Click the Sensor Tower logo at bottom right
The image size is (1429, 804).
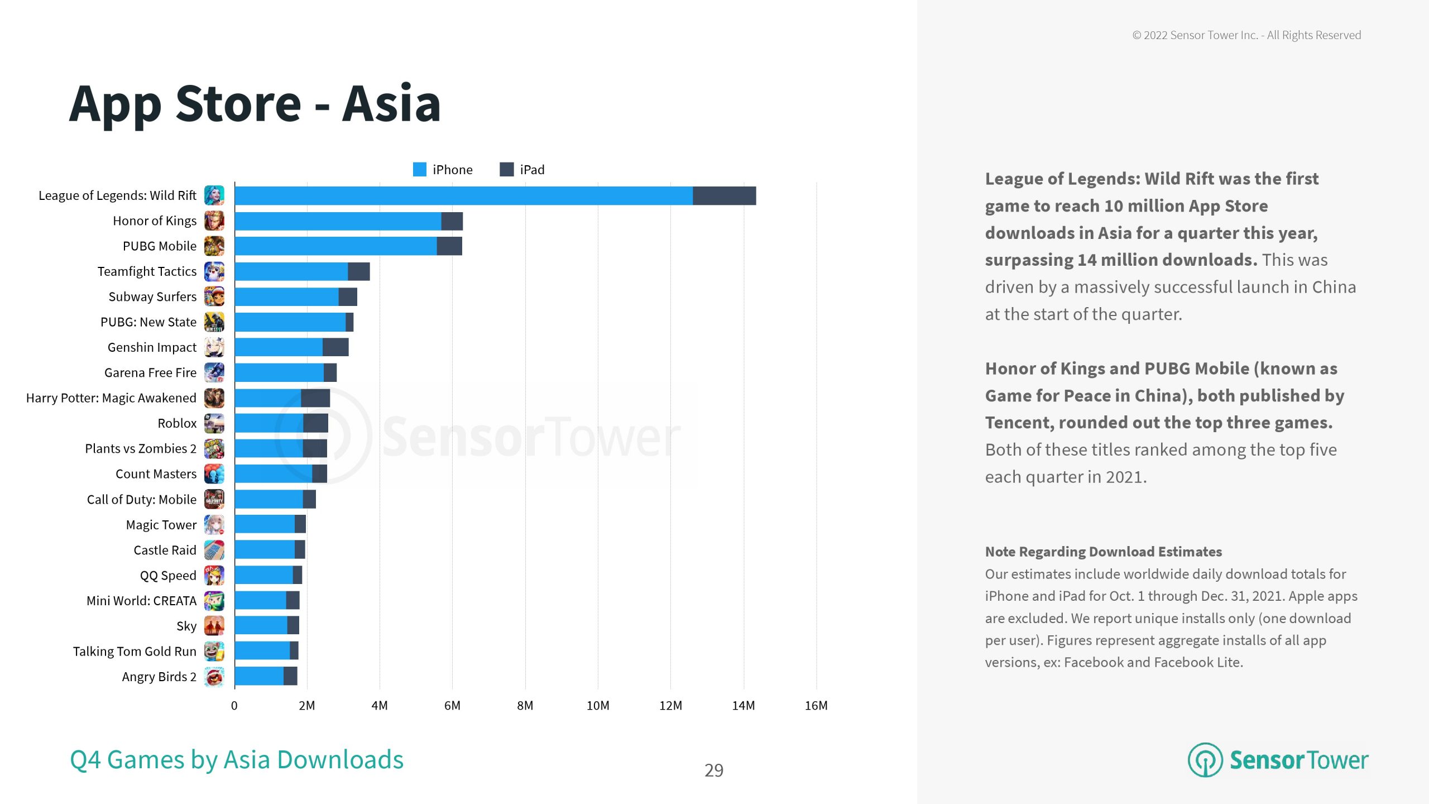coord(1278,760)
